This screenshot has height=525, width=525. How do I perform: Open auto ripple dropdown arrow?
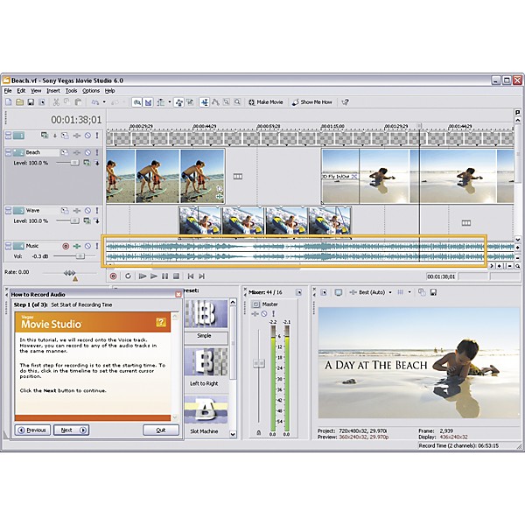[170, 102]
